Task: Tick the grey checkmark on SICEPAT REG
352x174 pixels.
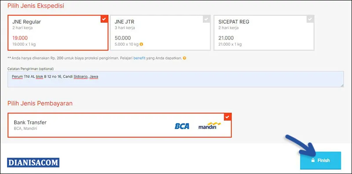Action: pos(310,19)
